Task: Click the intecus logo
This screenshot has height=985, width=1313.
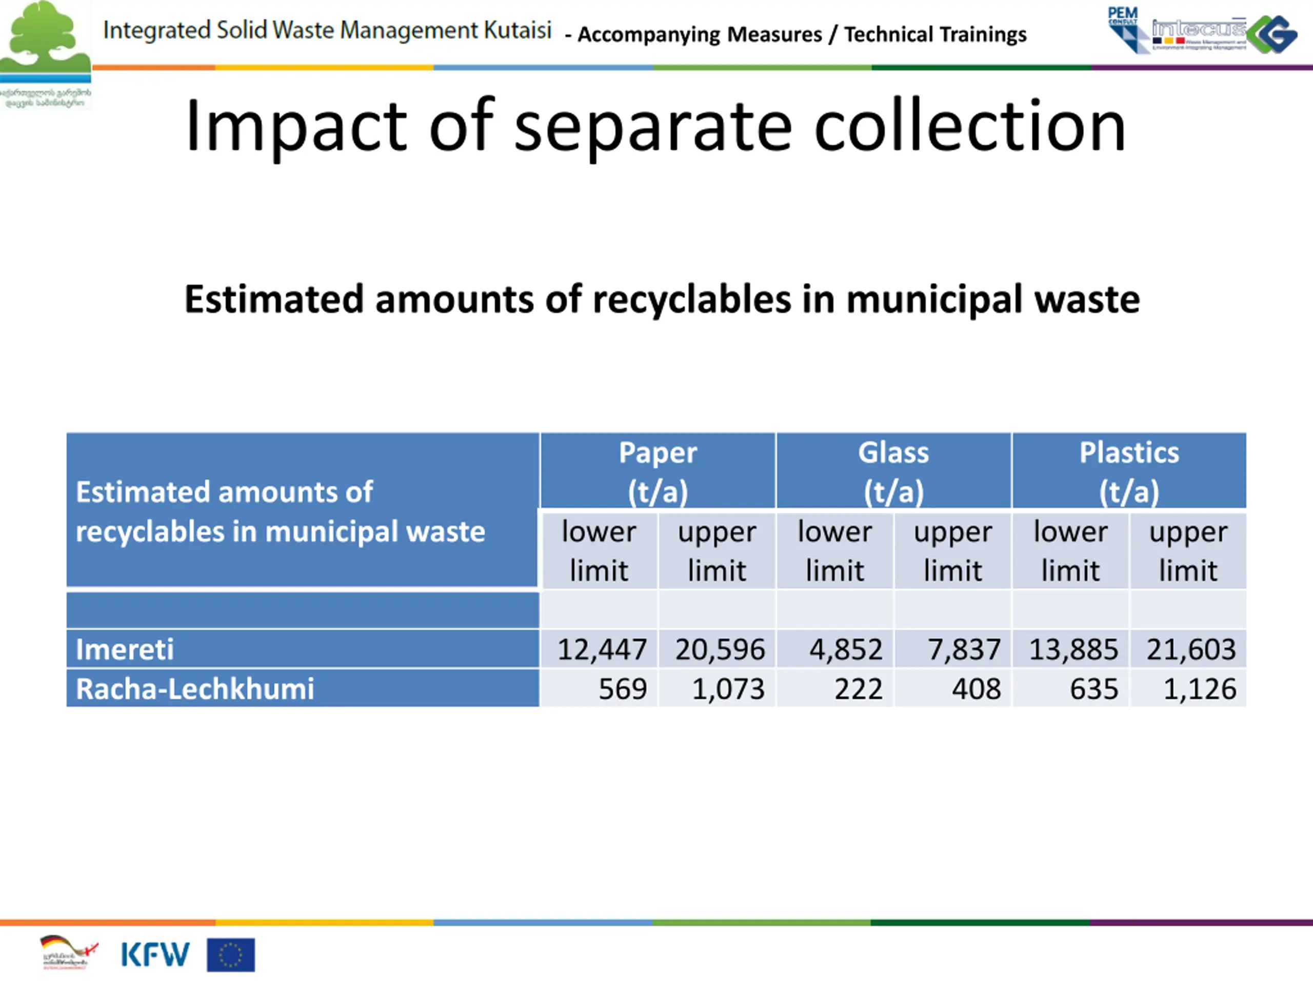Action: click(x=1198, y=34)
